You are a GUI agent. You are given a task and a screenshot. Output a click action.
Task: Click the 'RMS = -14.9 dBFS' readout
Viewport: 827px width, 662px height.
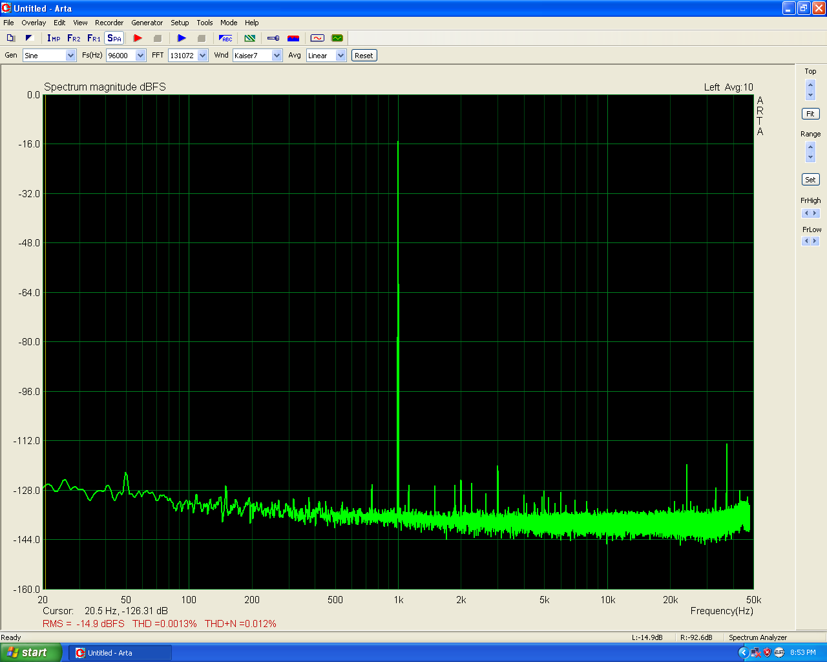(83, 624)
